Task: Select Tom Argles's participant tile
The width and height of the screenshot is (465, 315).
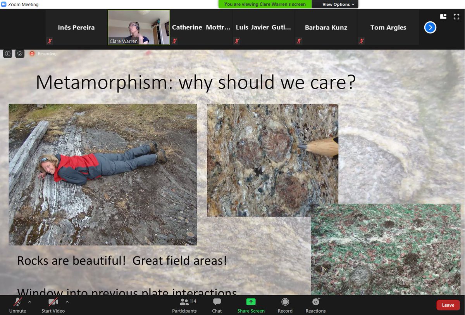Action: click(x=388, y=28)
